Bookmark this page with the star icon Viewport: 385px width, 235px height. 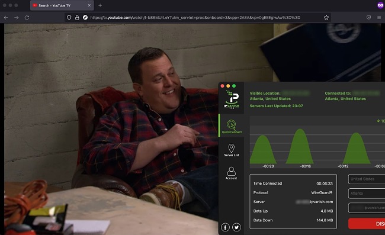point(326,17)
